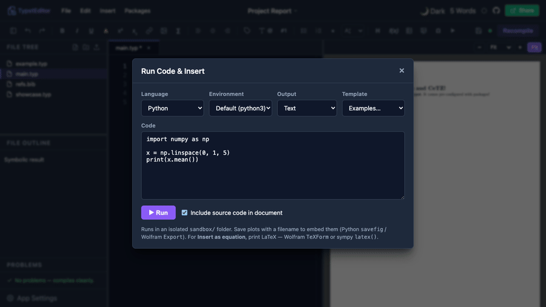Open the Project Report title dropdown
This screenshot has width=546, height=307.
pyautogui.click(x=272, y=11)
